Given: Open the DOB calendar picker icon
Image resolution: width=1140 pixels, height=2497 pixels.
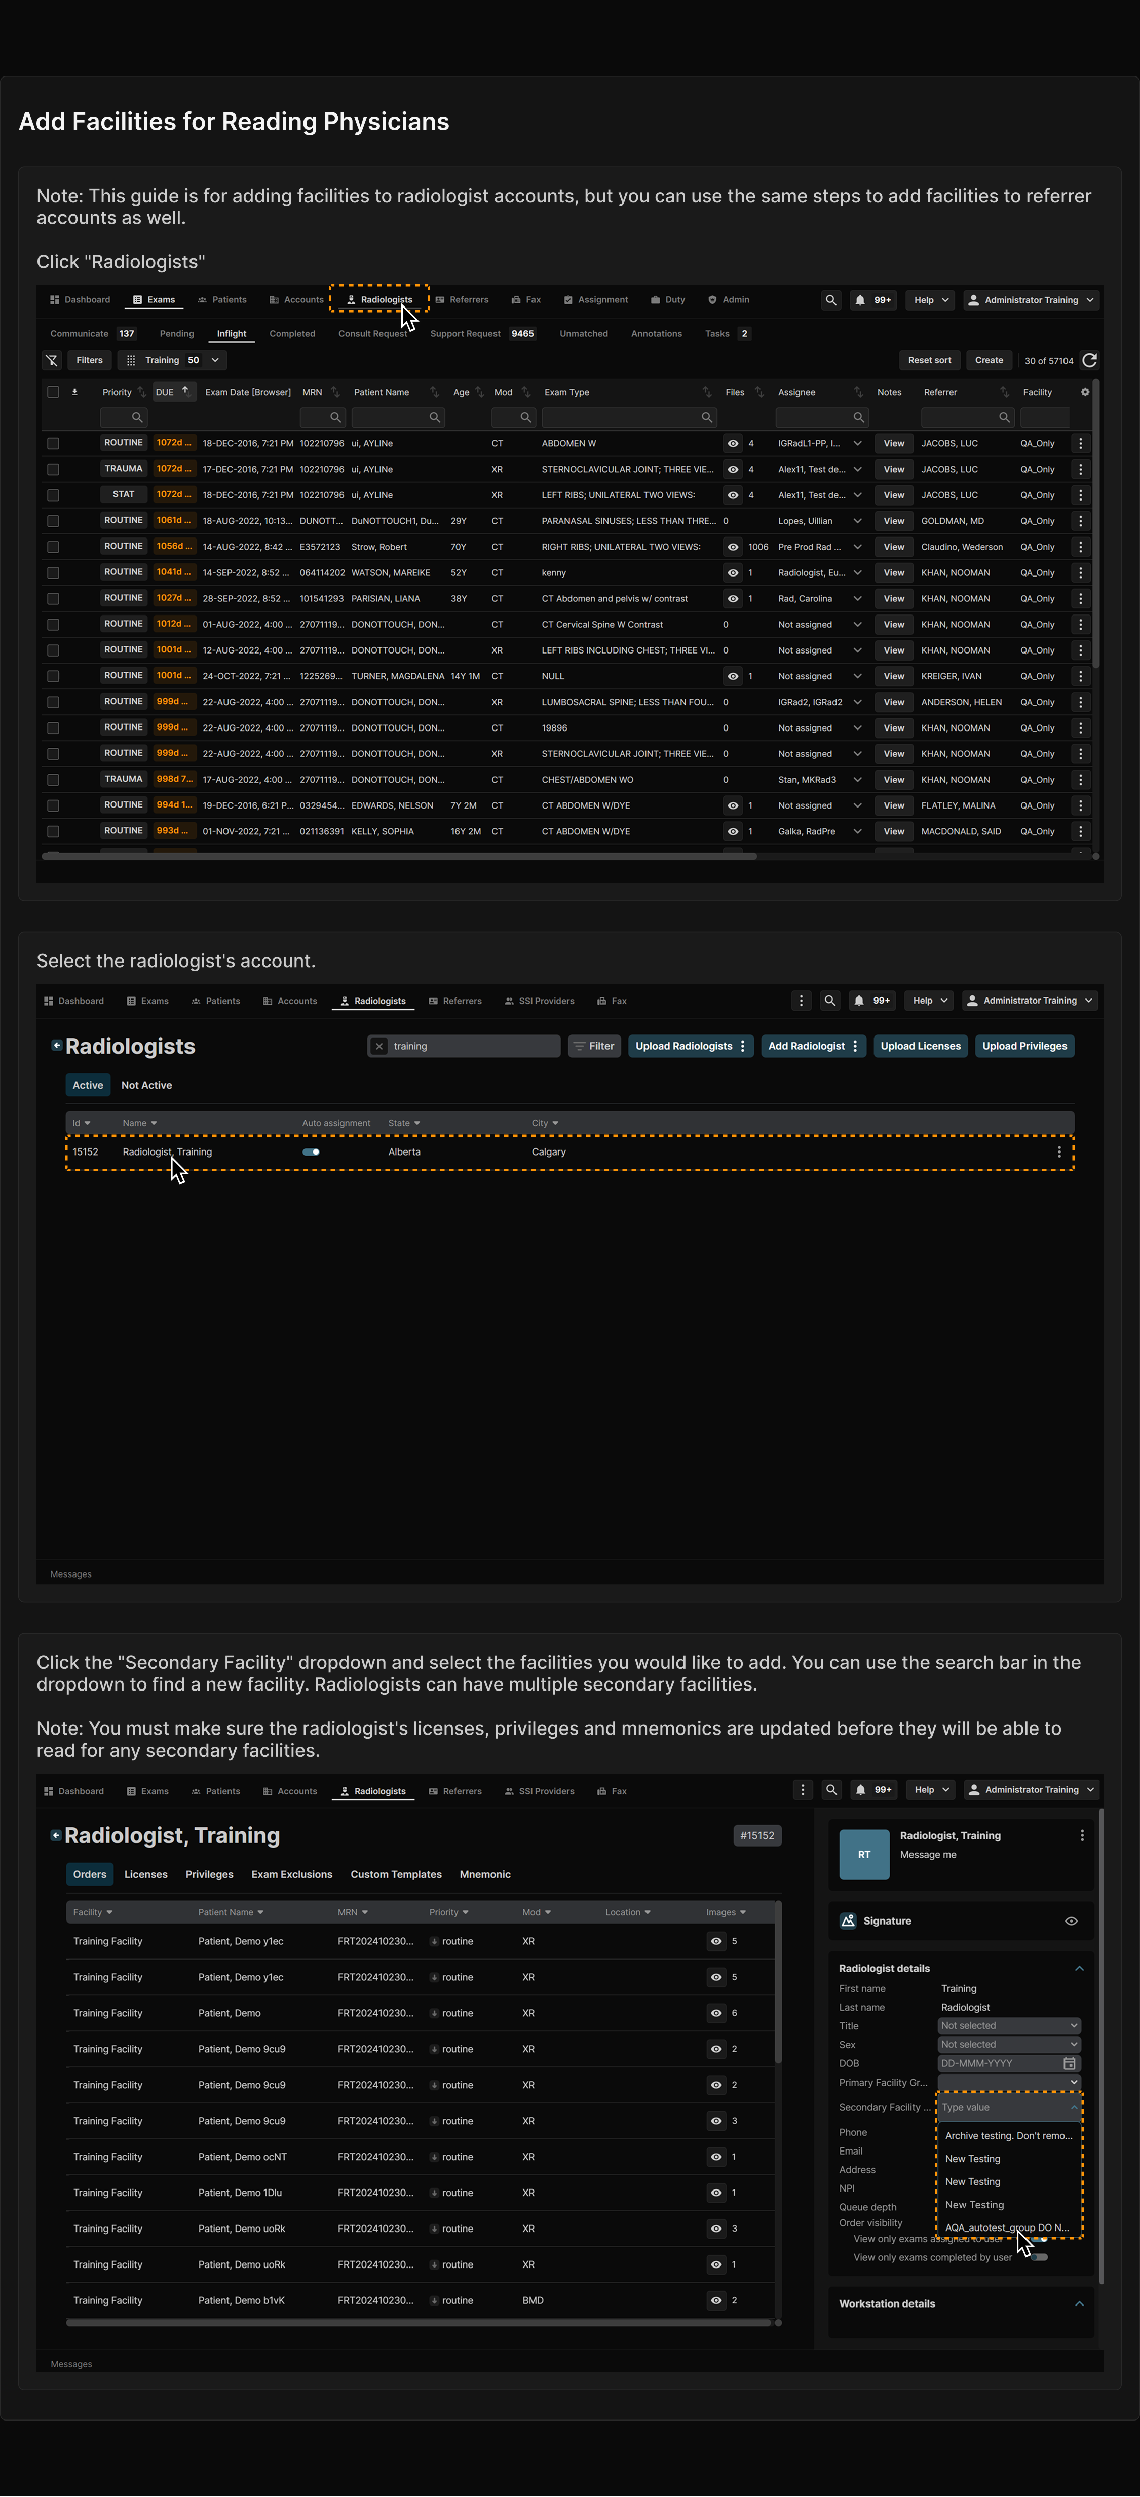Looking at the screenshot, I should point(1069,2063).
